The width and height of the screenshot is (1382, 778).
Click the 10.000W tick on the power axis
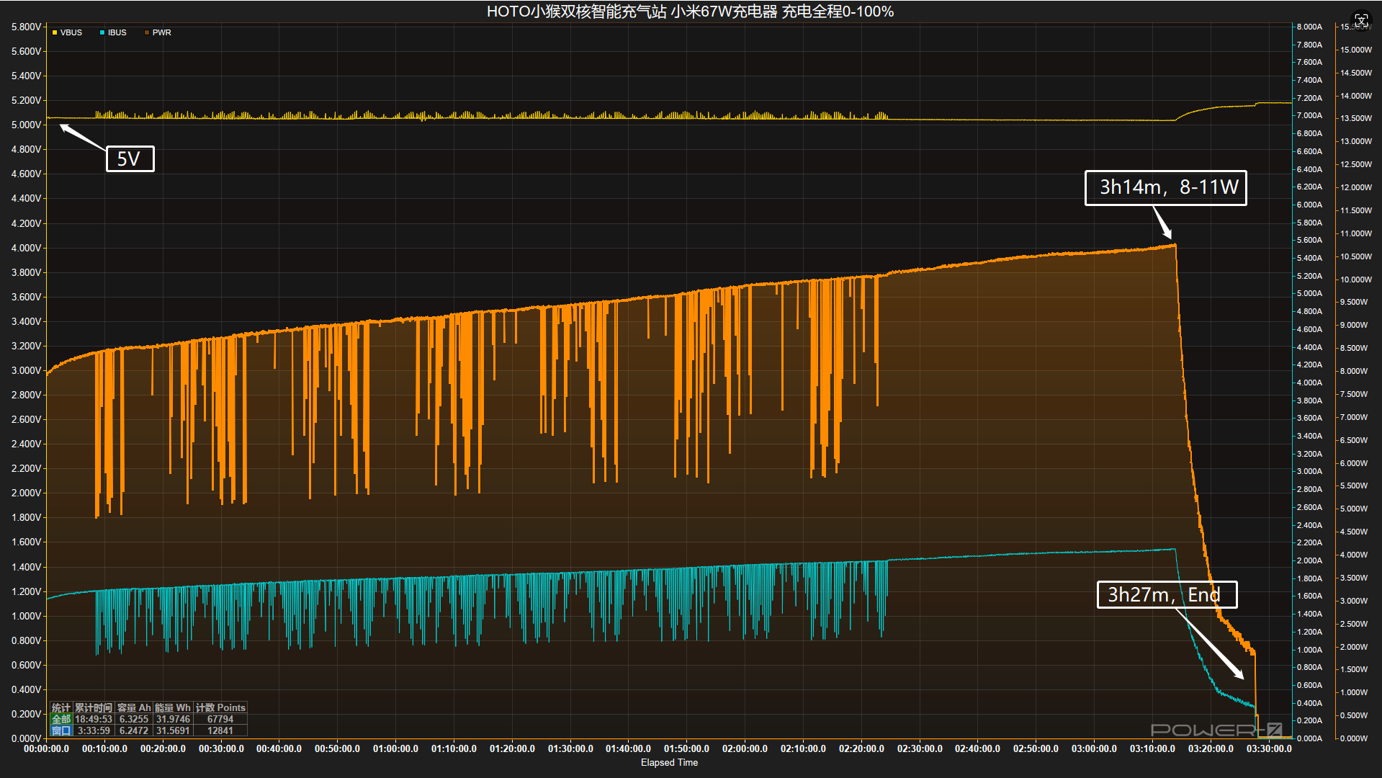pyautogui.click(x=1356, y=280)
